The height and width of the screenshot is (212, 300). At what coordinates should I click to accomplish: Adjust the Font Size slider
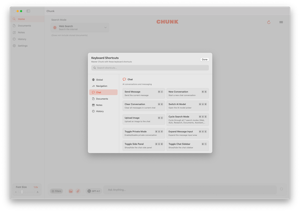click(27, 192)
